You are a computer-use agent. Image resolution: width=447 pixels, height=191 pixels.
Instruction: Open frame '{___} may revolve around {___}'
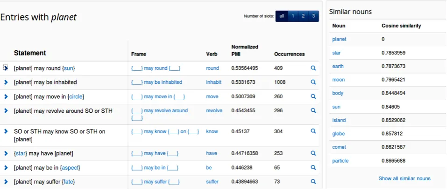(x=159, y=114)
